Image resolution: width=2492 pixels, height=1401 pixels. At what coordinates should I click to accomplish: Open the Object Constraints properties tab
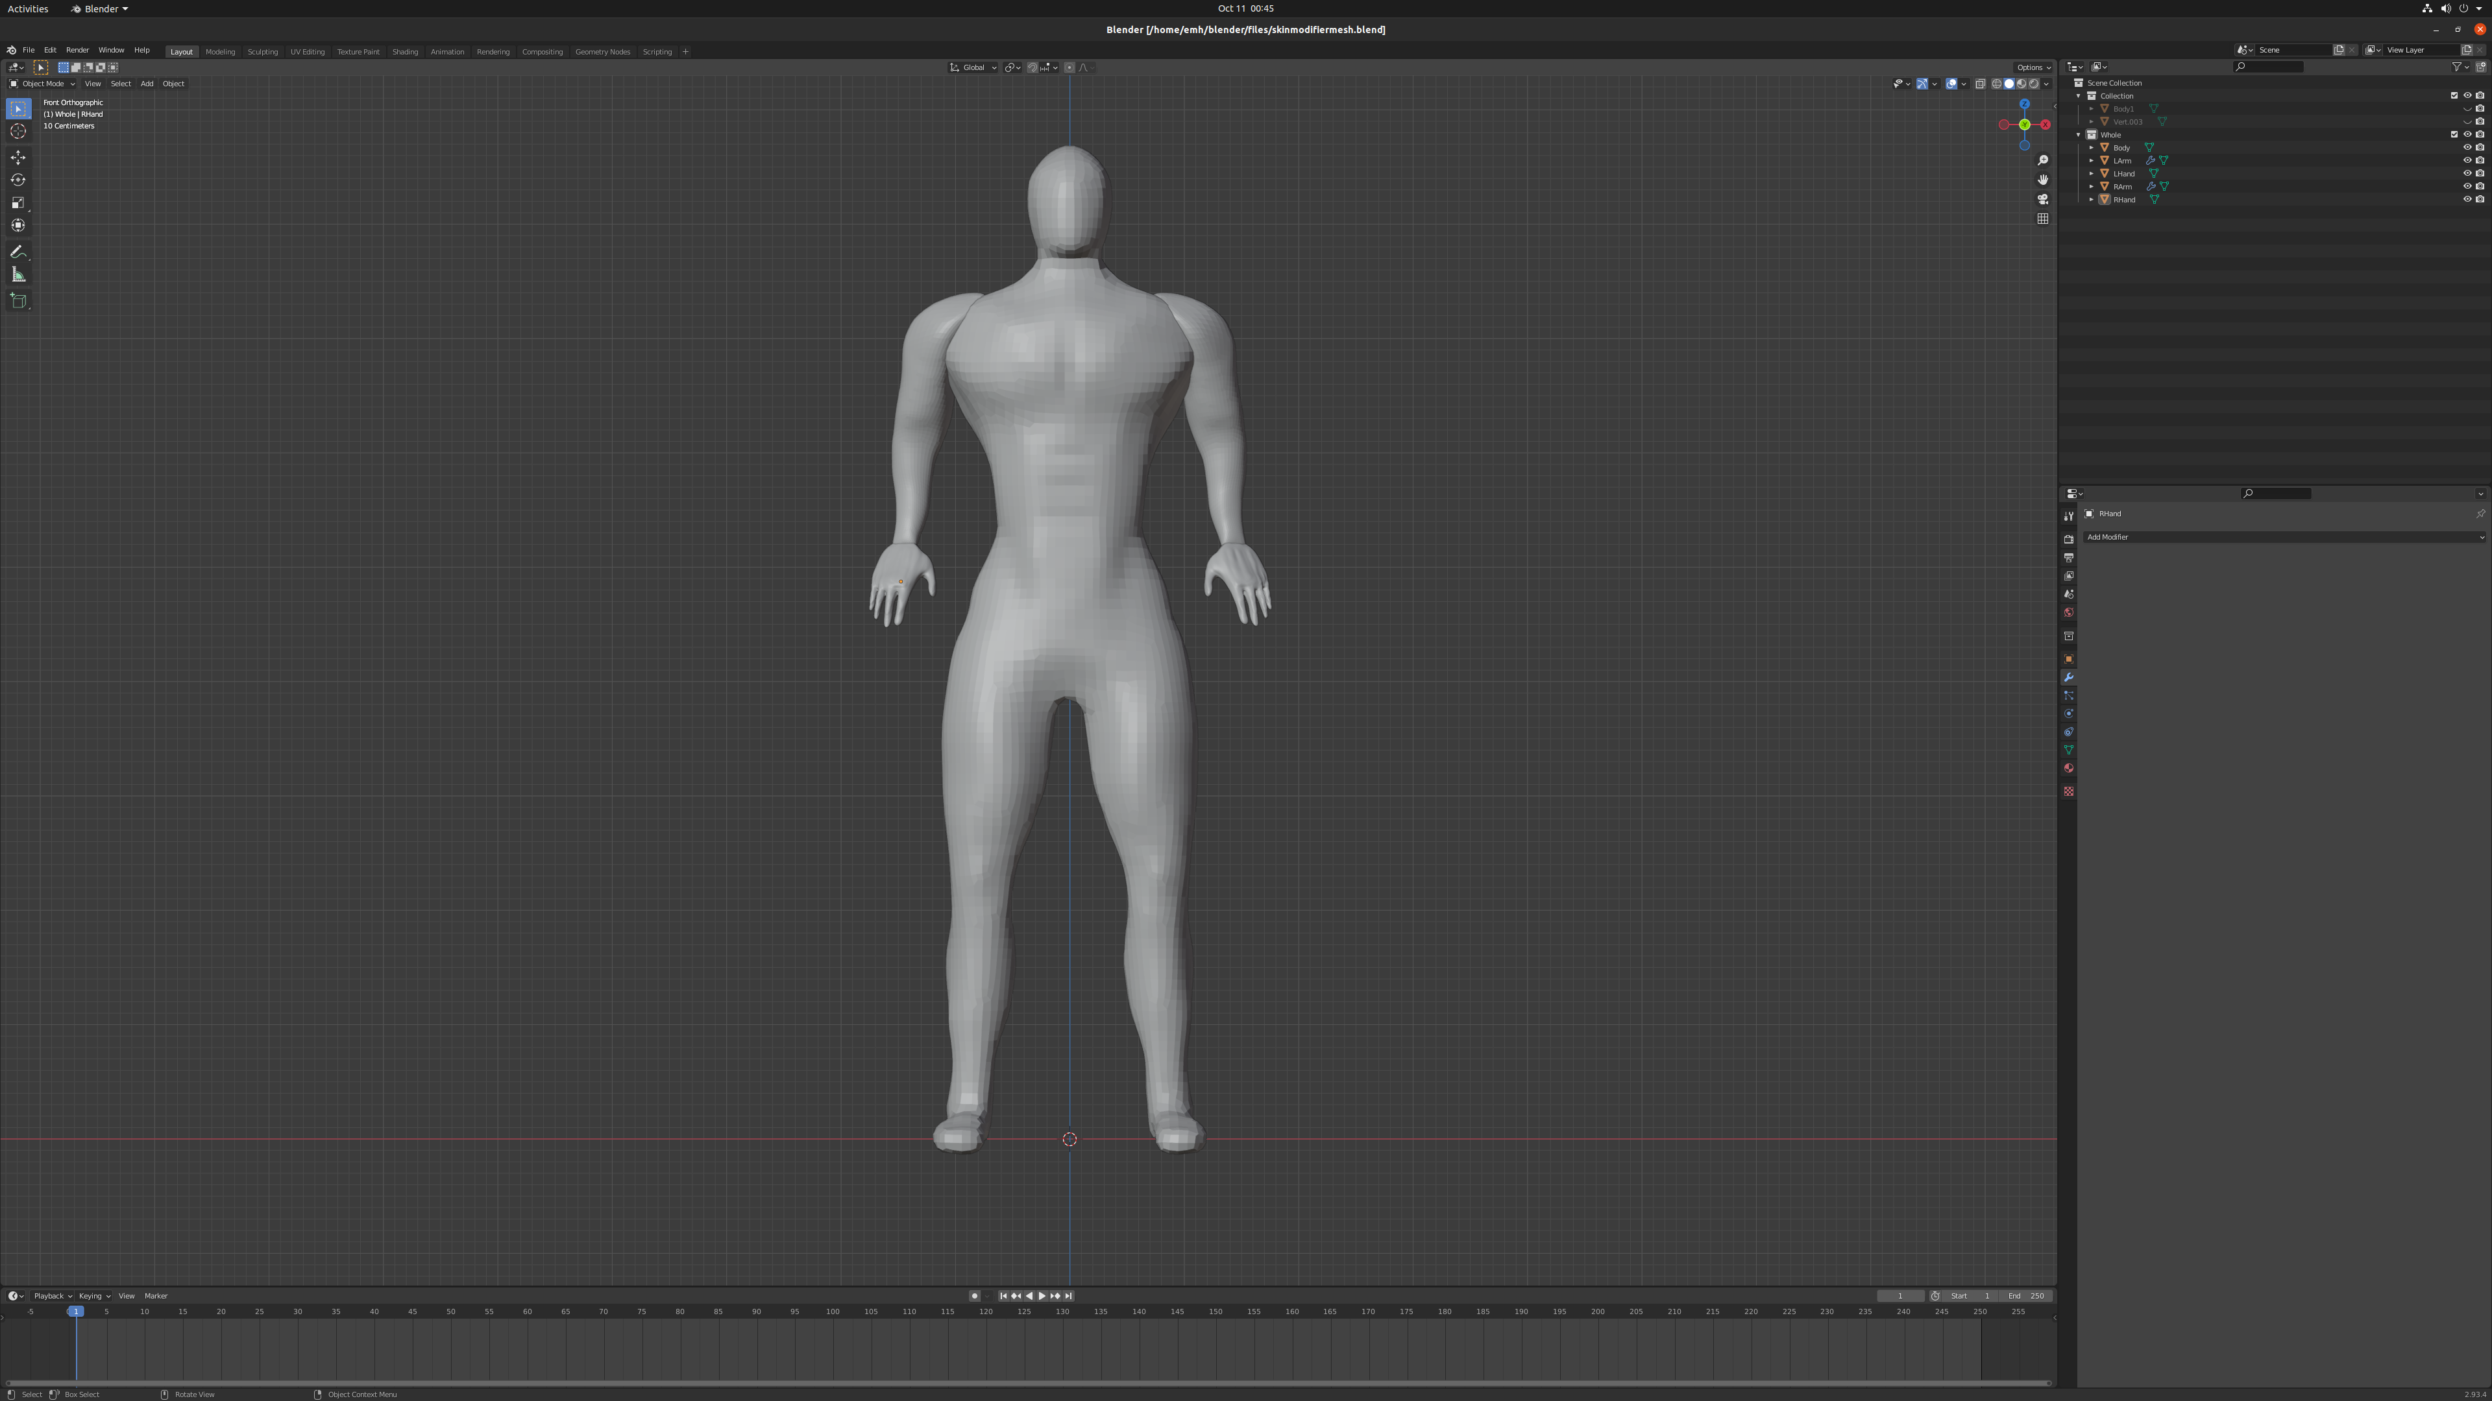click(x=2068, y=733)
